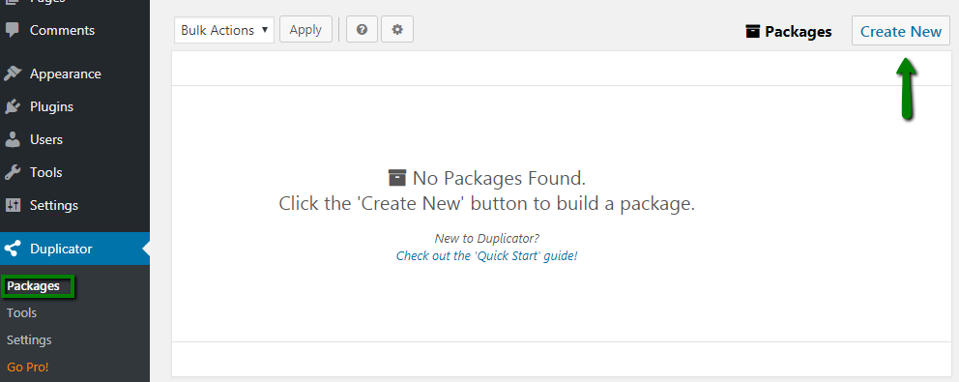The width and height of the screenshot is (959, 382).
Task: Open package settings gear icon
Action: (397, 29)
